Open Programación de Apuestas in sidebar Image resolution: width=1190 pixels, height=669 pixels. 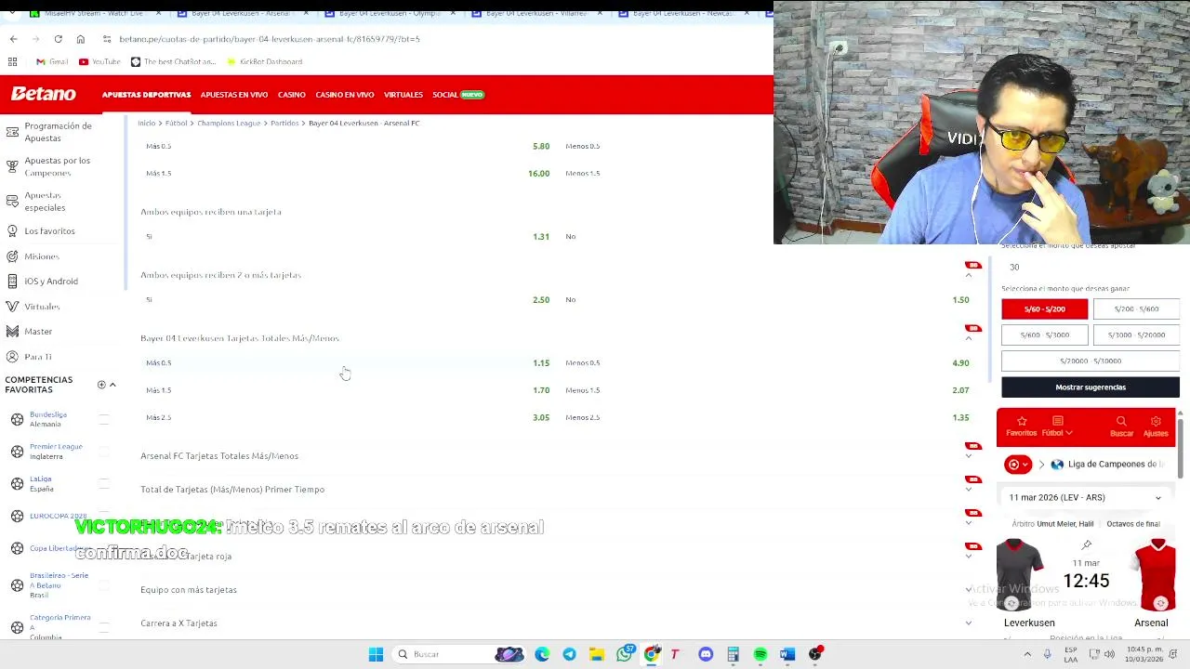(x=58, y=132)
